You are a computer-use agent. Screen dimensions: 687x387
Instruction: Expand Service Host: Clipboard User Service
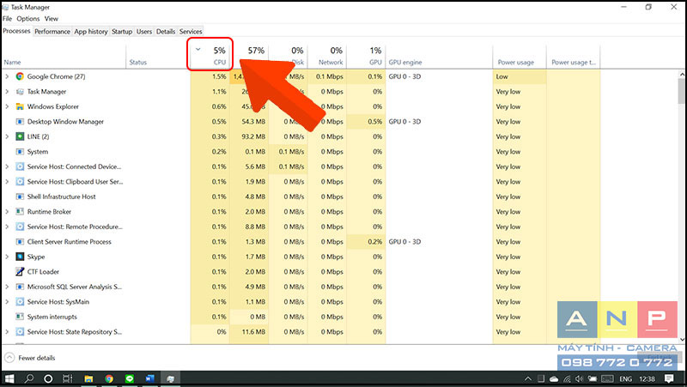point(7,182)
